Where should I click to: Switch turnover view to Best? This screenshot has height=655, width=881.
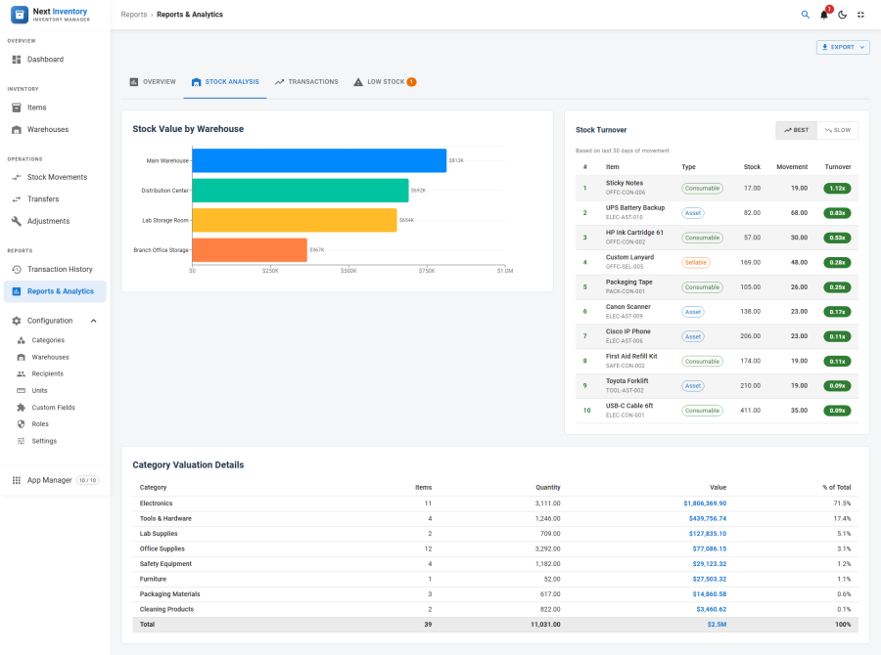796,130
